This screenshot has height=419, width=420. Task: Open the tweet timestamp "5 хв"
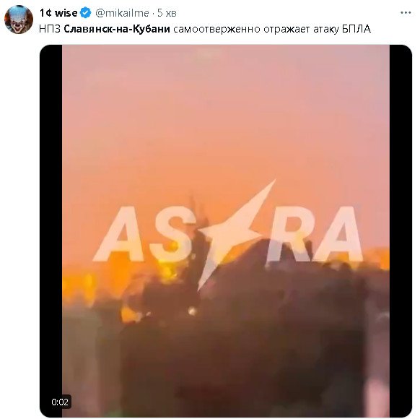[x=167, y=13]
